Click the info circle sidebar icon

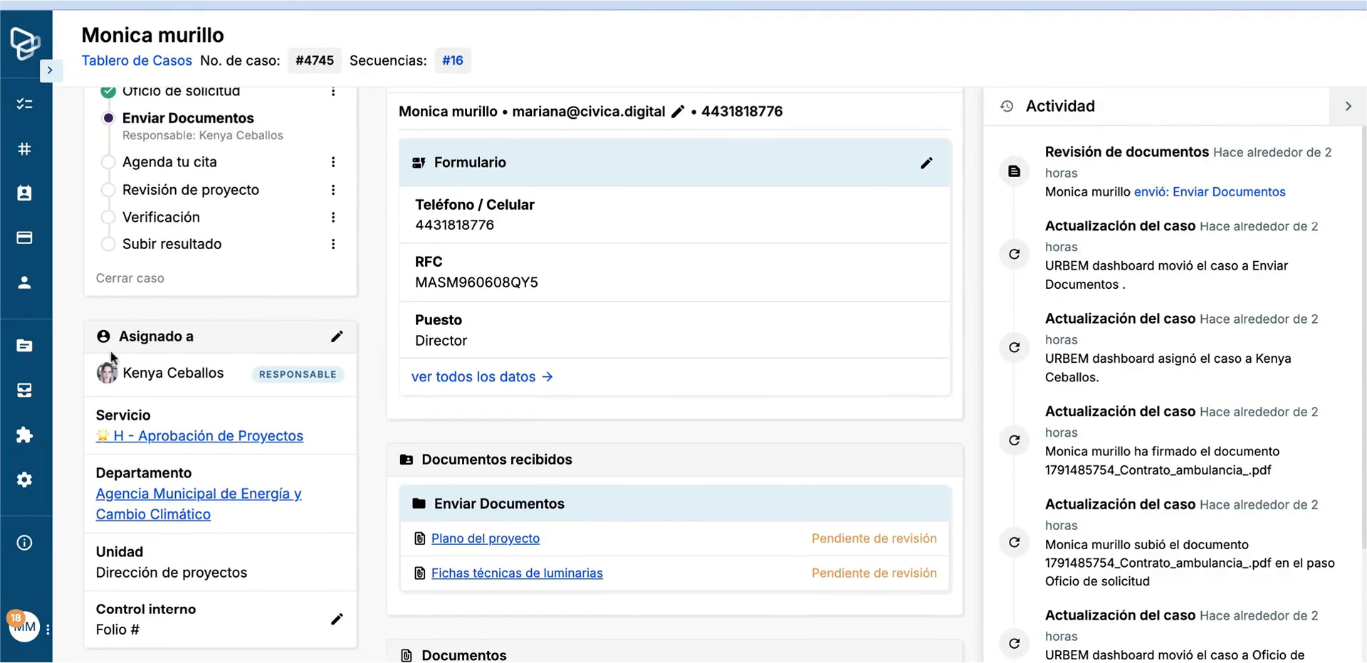click(24, 543)
